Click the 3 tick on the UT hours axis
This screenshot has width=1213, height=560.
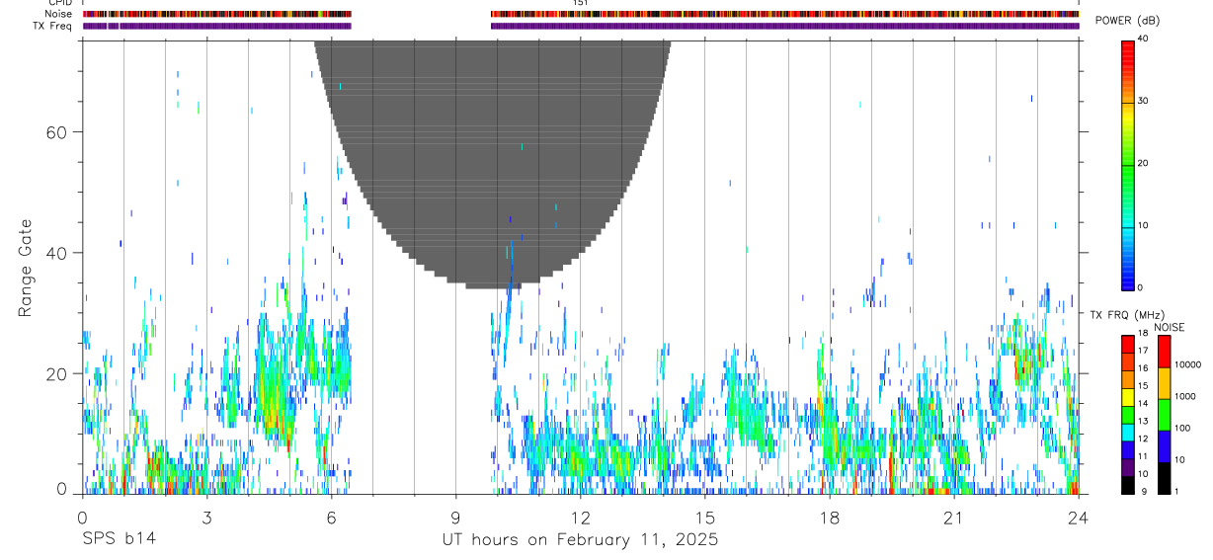206,517
